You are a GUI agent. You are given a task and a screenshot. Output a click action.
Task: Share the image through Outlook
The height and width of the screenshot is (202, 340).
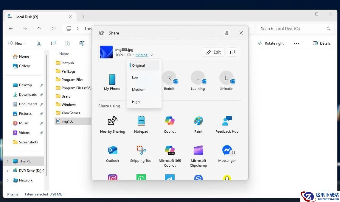[113, 154]
